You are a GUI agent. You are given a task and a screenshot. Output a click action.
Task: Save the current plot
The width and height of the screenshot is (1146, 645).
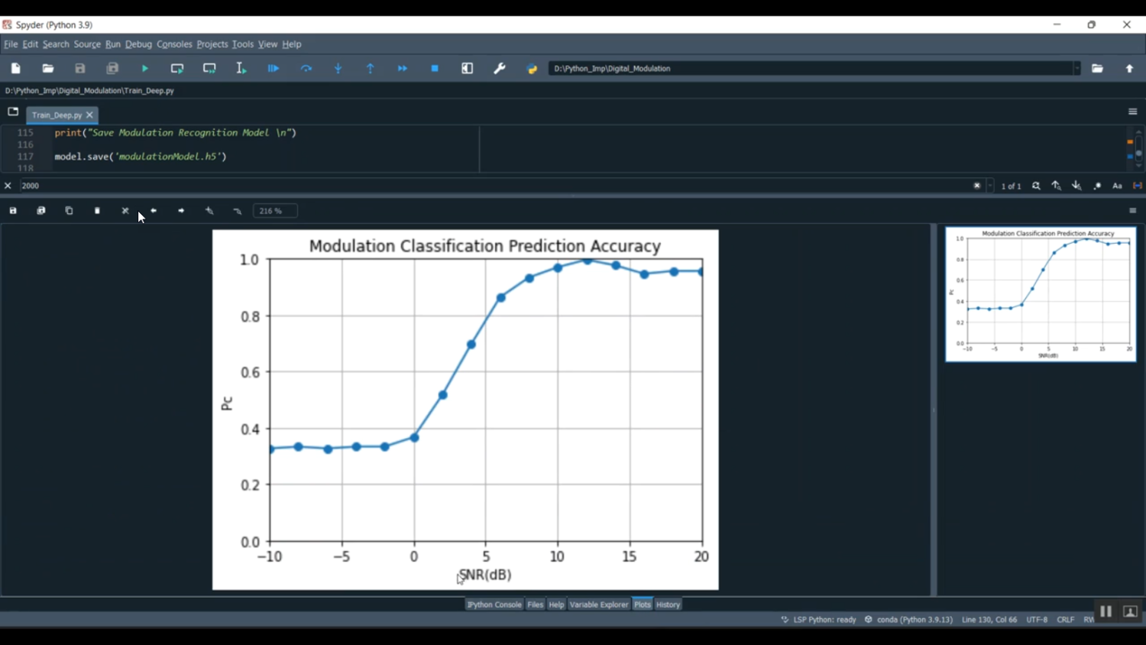click(x=12, y=210)
